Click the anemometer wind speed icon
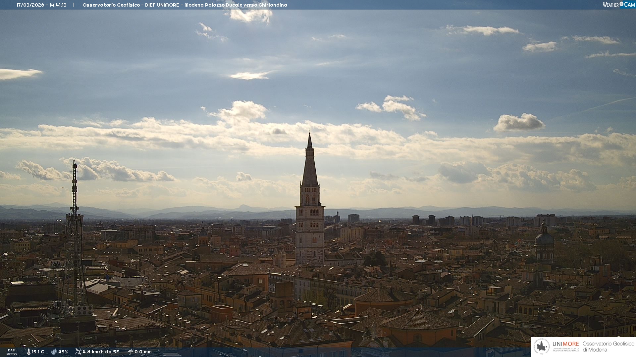This screenshot has height=357, width=636. click(x=78, y=351)
